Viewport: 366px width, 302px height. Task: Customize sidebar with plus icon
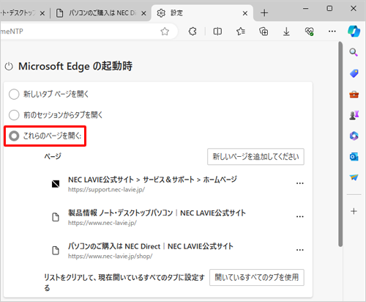click(354, 211)
